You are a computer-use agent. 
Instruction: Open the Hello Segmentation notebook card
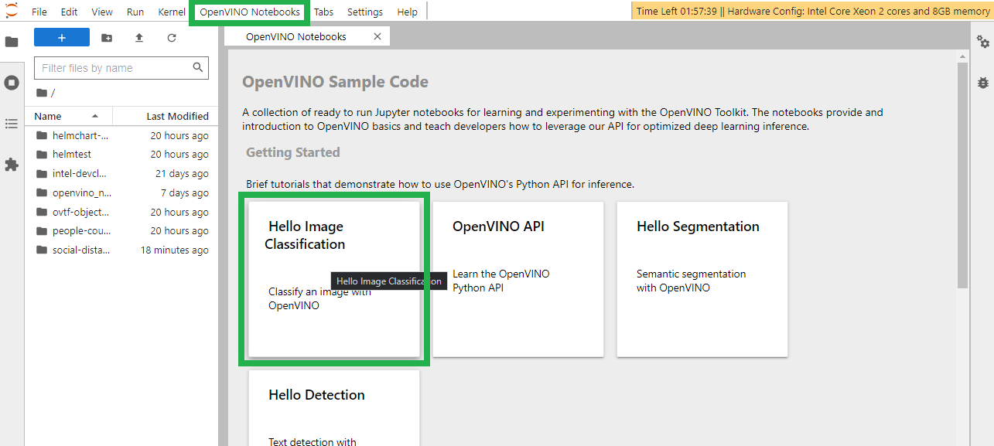(x=702, y=279)
